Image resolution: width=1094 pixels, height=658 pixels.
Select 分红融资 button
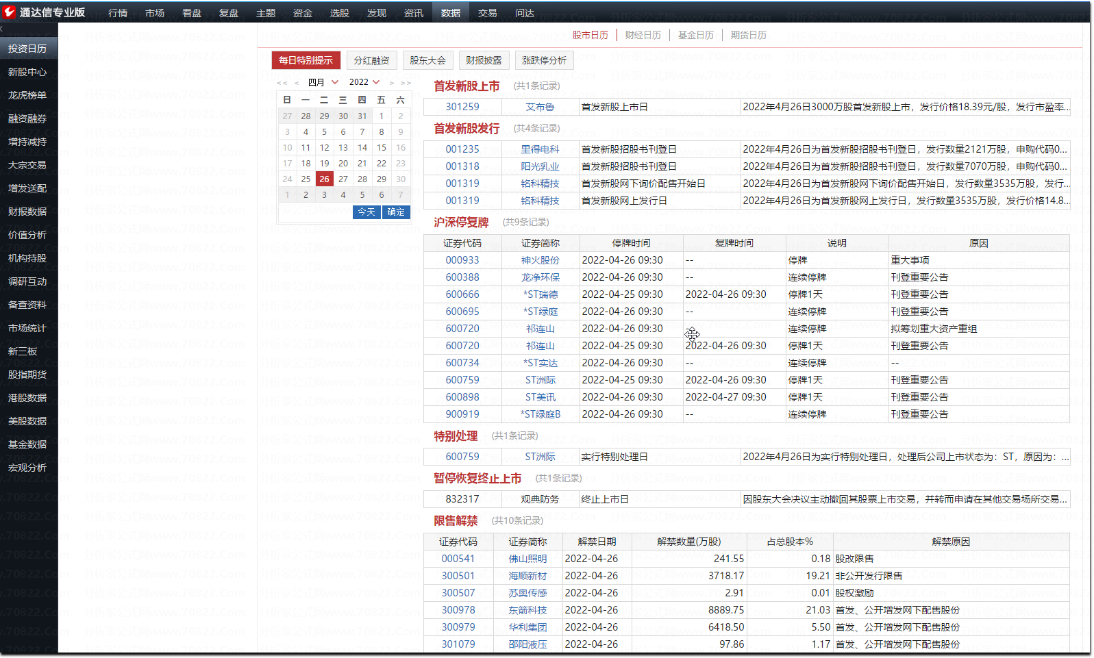click(x=372, y=60)
